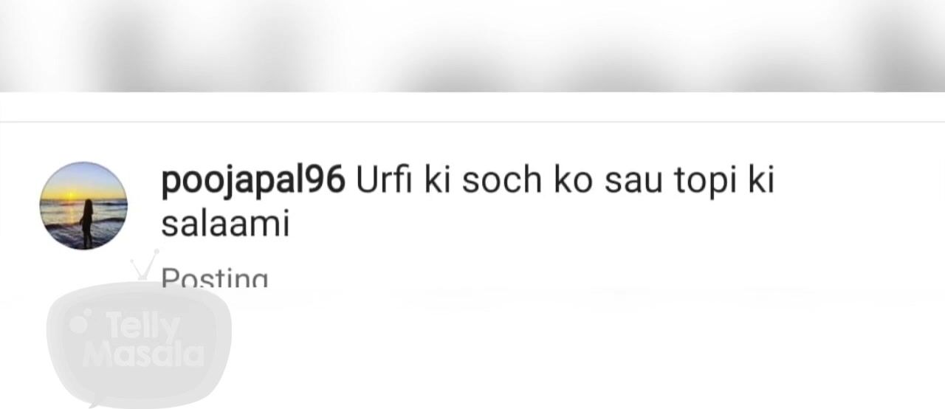Click the horizontal divider above the comment
The height and width of the screenshot is (409, 945).
(472, 121)
